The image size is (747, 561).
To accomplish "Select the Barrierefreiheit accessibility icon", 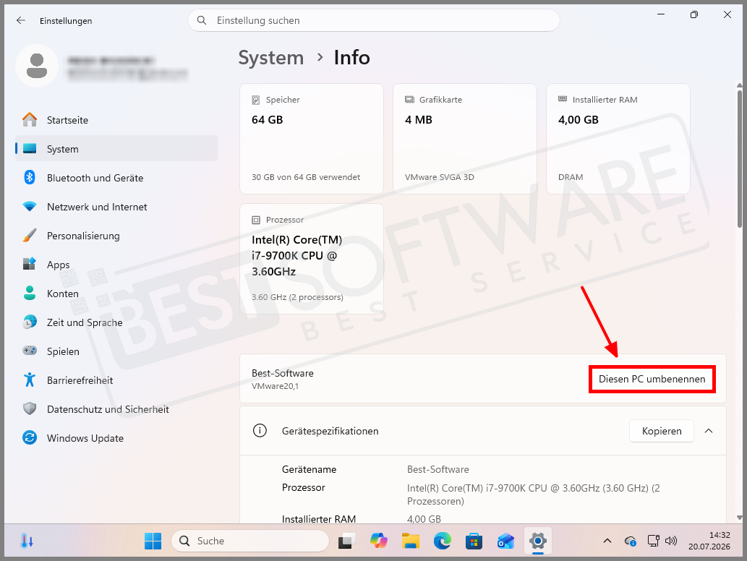I will 30,380.
